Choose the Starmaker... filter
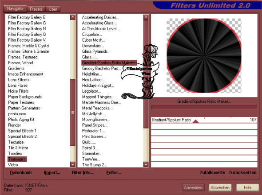This screenshot has width=262, height=195. (x=92, y=153)
